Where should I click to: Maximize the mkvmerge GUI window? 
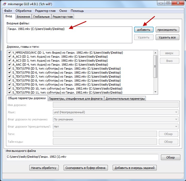(168, 3)
